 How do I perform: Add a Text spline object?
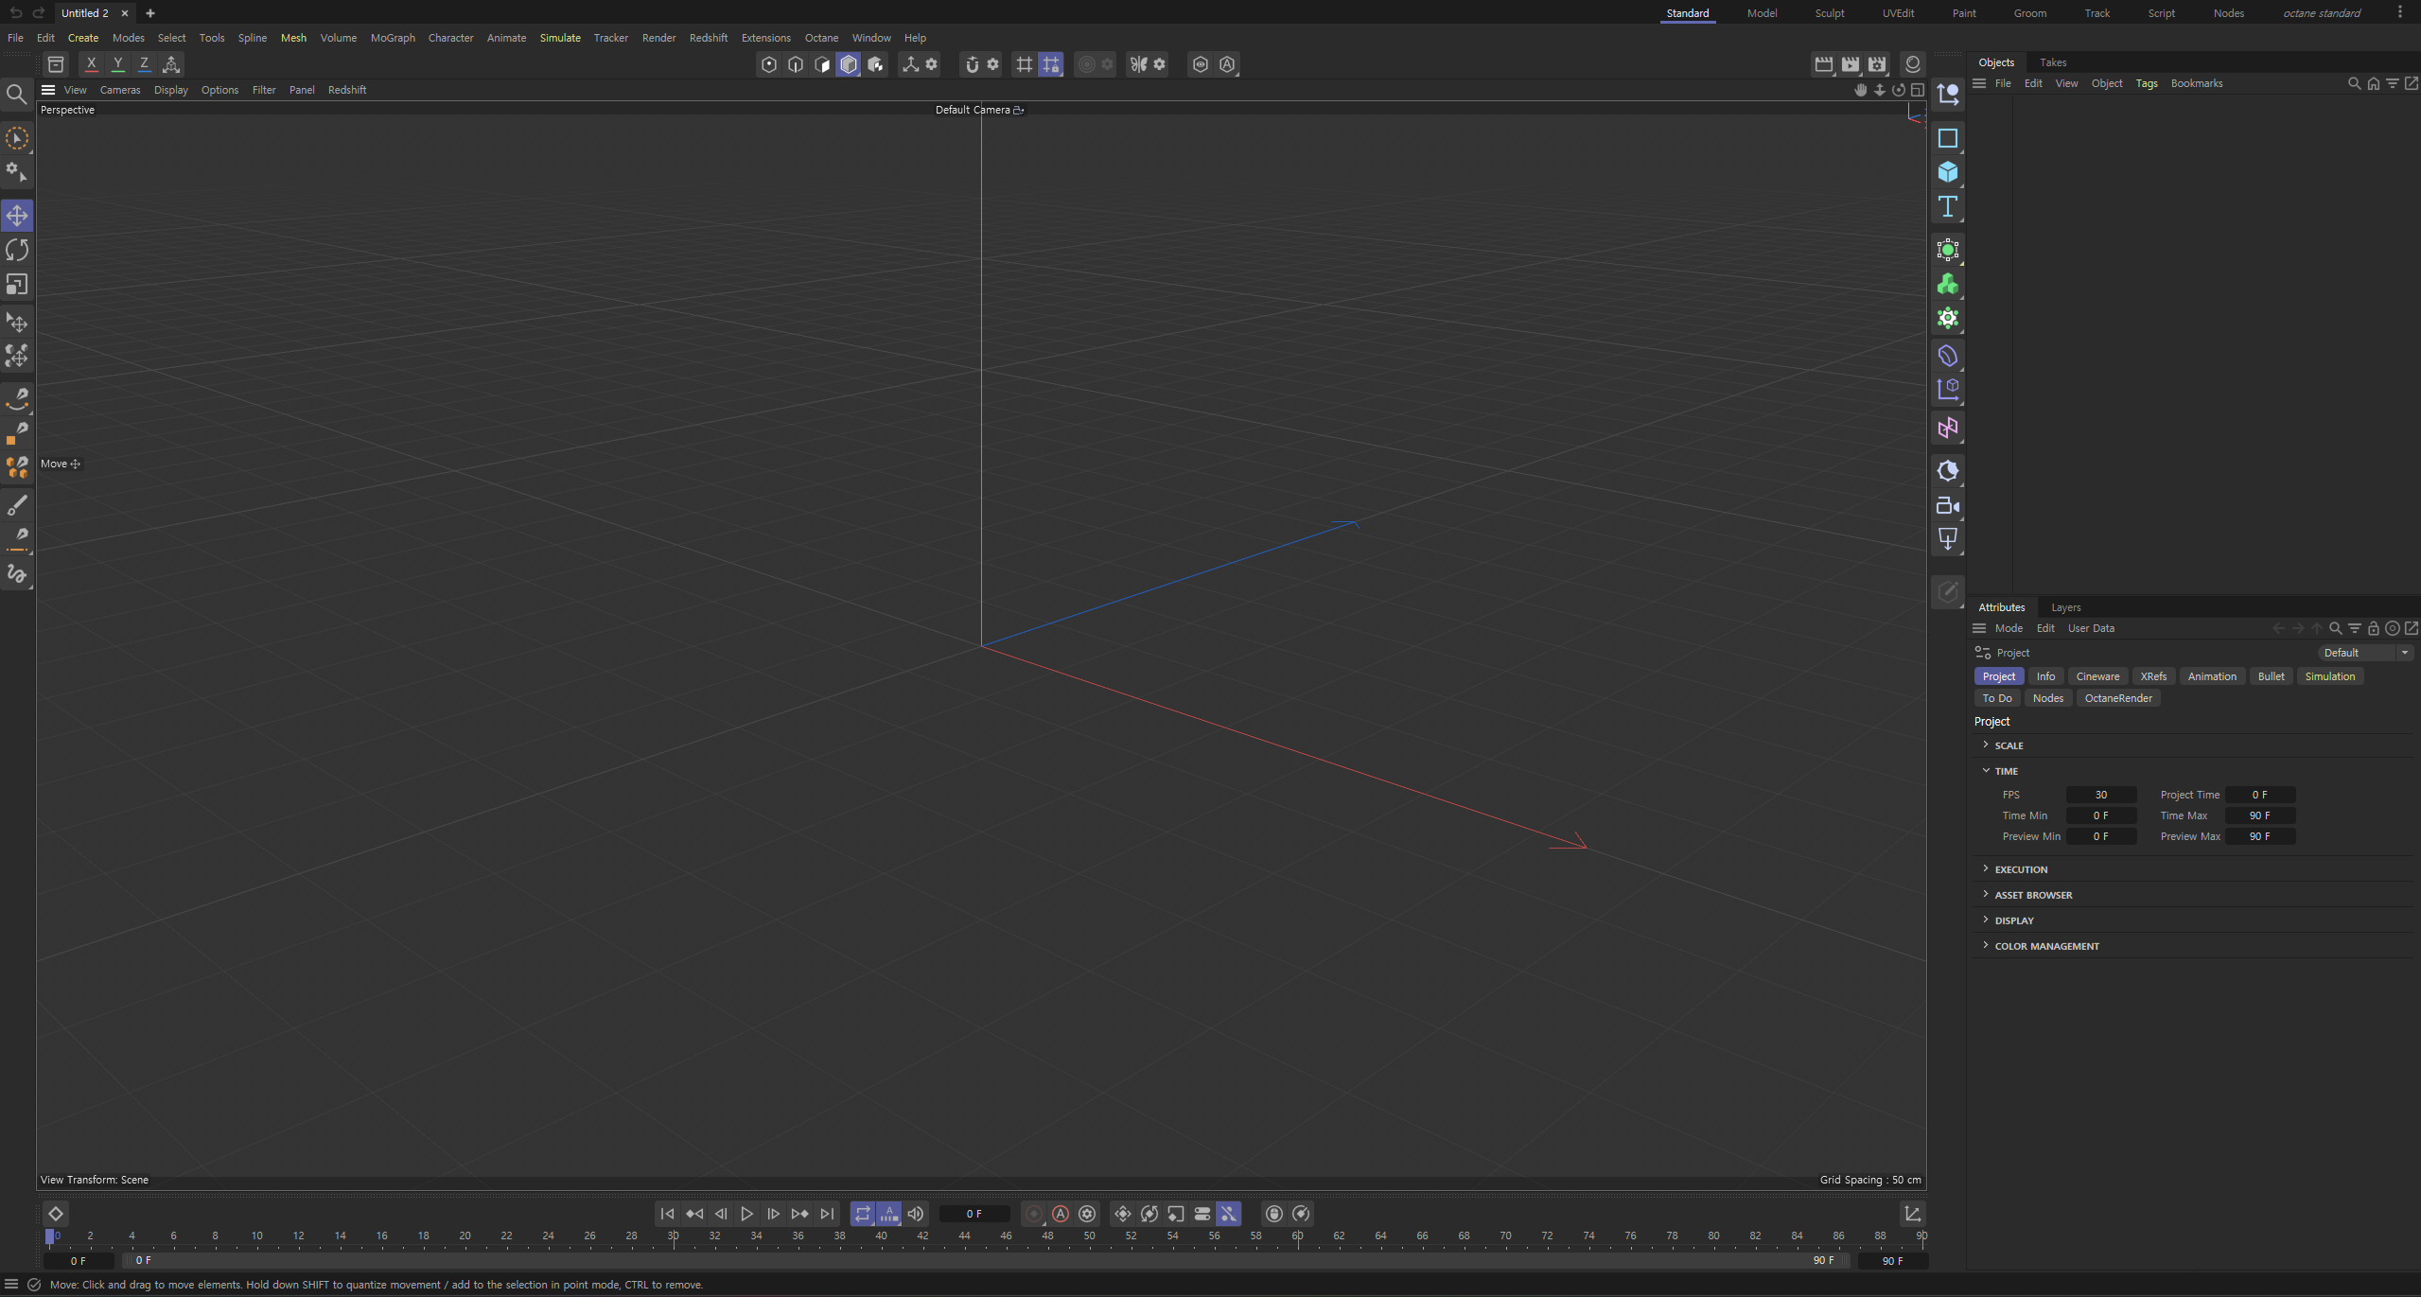(x=1948, y=206)
